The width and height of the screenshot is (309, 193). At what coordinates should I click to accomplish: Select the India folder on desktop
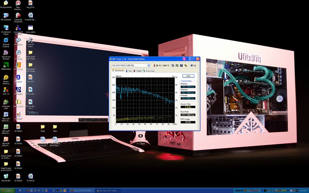point(43,128)
